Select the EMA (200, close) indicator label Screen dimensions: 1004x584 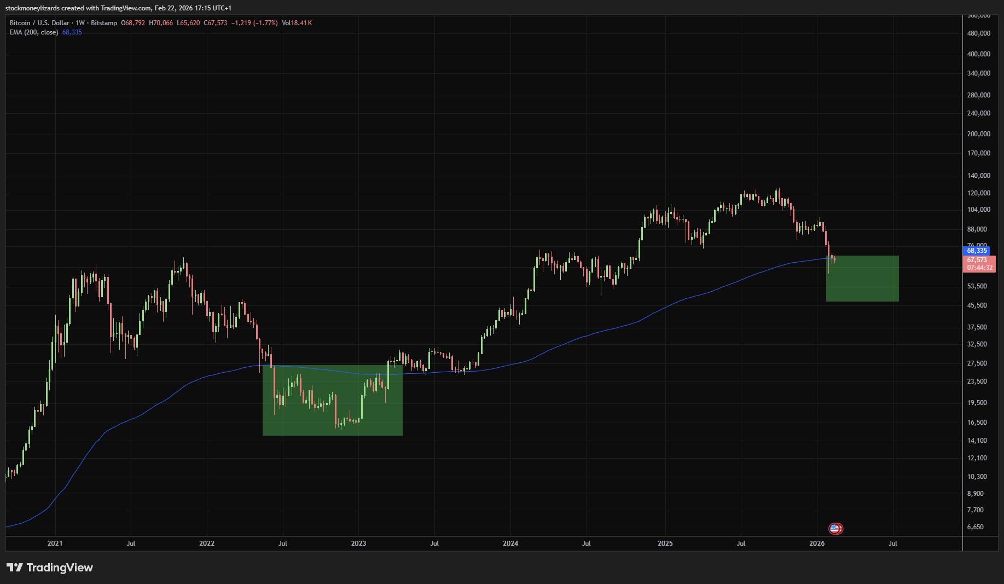click(34, 32)
